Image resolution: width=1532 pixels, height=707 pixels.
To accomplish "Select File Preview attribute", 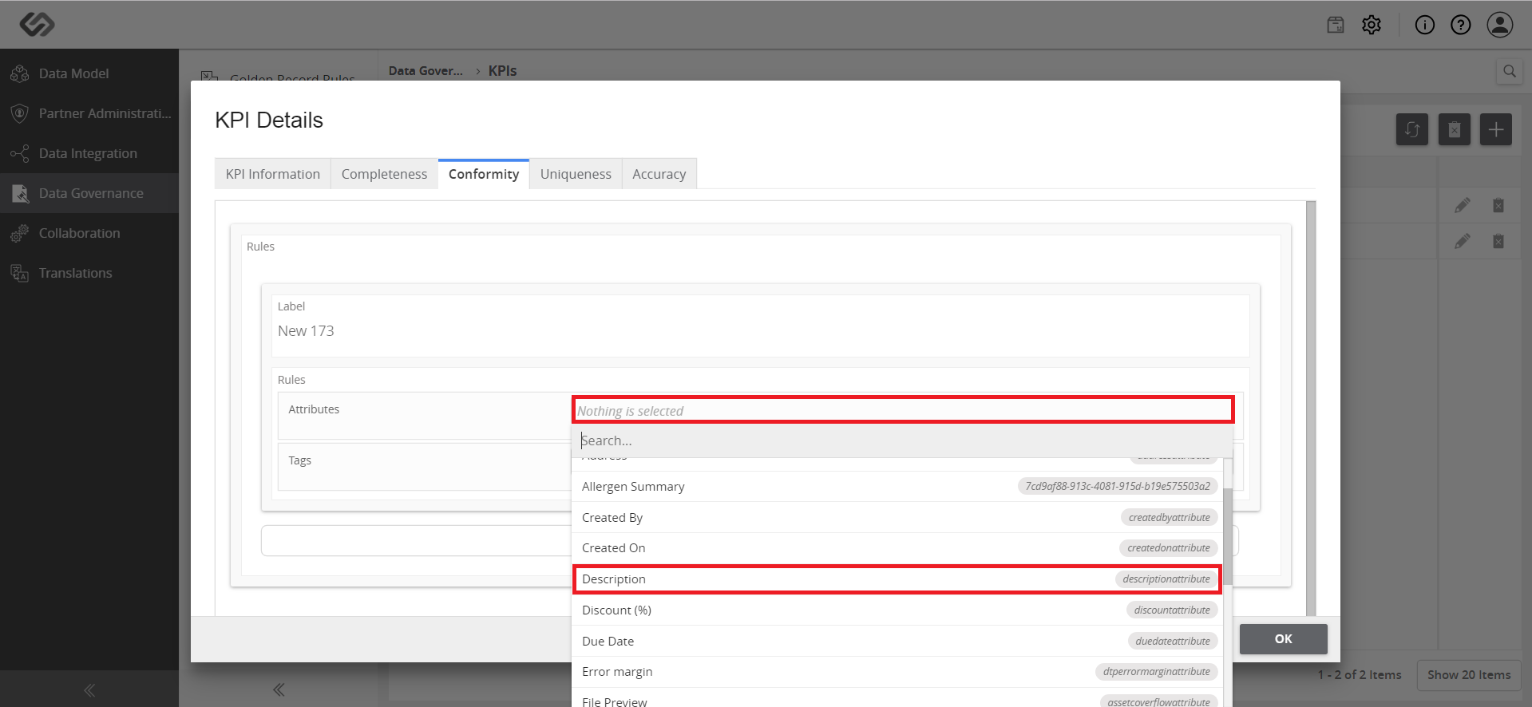I will point(897,698).
